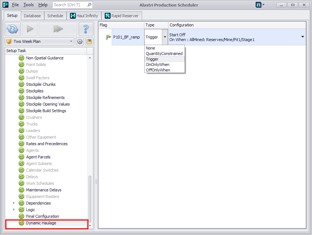Open the help question mark icon
The height and width of the screenshot is (235, 312).
coord(86,29)
